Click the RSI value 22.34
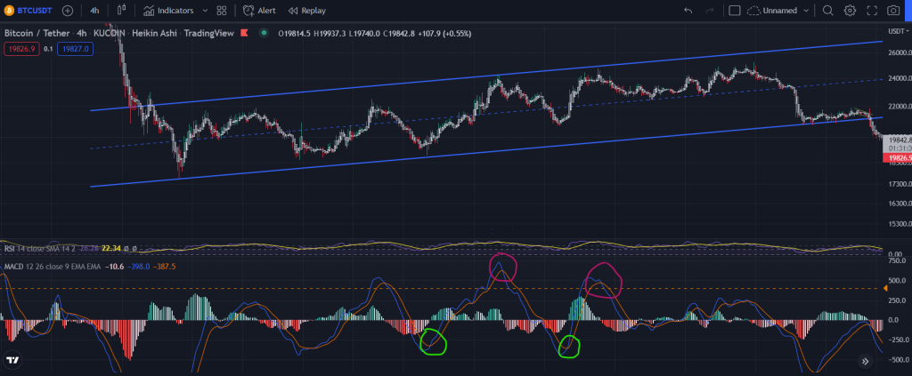The width and height of the screenshot is (912, 376). (x=111, y=248)
